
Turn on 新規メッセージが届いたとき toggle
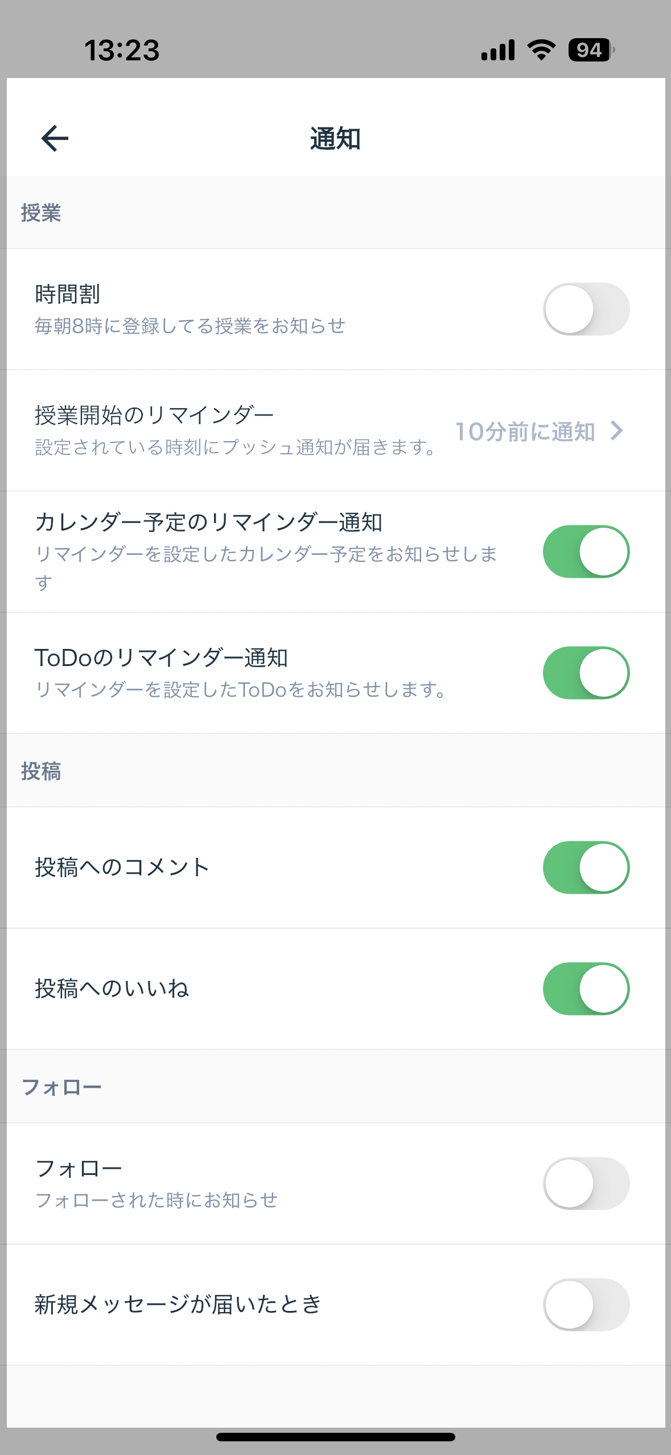586,1305
